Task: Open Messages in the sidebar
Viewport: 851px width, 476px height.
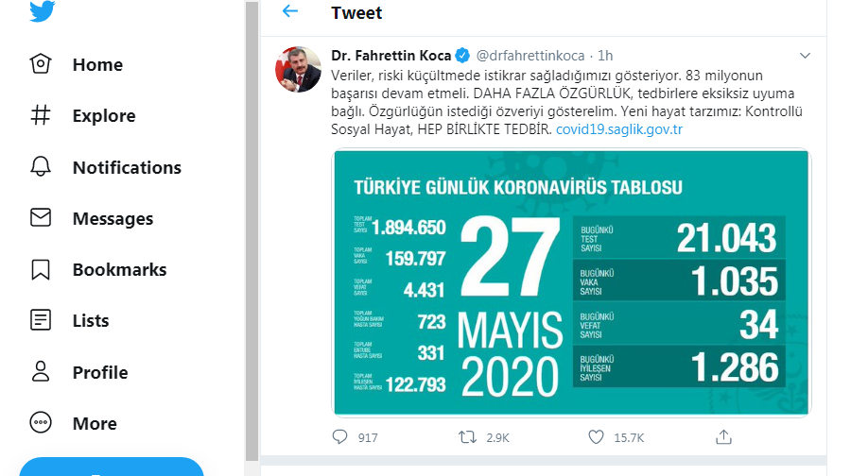Action: point(112,218)
